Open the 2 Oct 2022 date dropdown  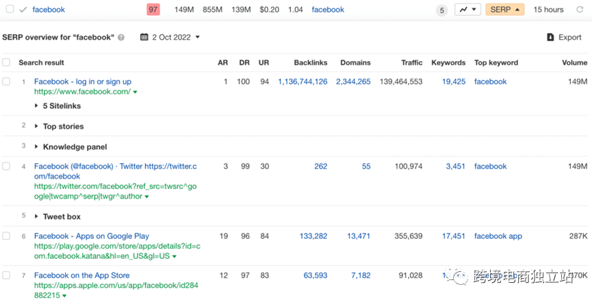pos(176,37)
